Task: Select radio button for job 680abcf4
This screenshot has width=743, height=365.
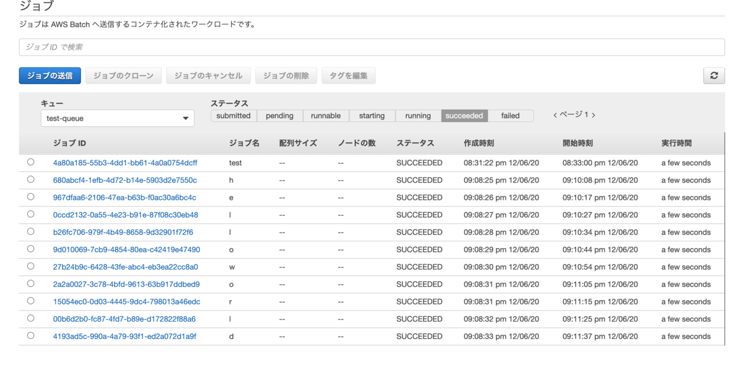Action: pyautogui.click(x=30, y=179)
